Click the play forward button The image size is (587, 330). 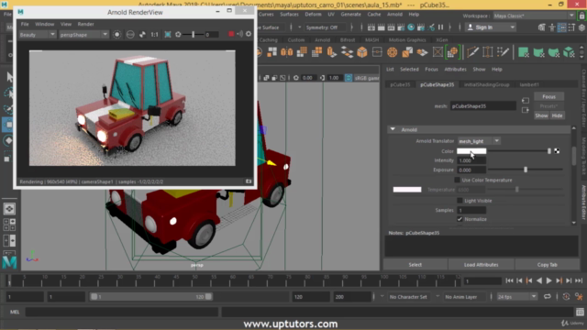tap(549, 280)
